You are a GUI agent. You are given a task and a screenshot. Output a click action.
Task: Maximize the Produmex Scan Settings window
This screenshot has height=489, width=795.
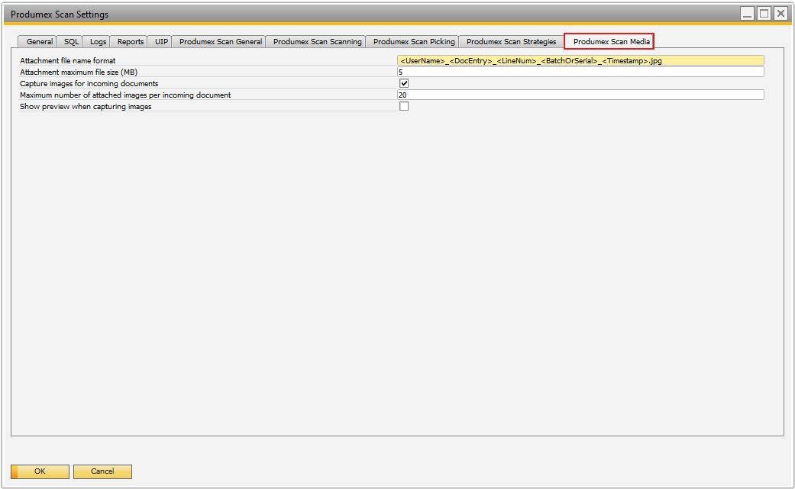764,14
